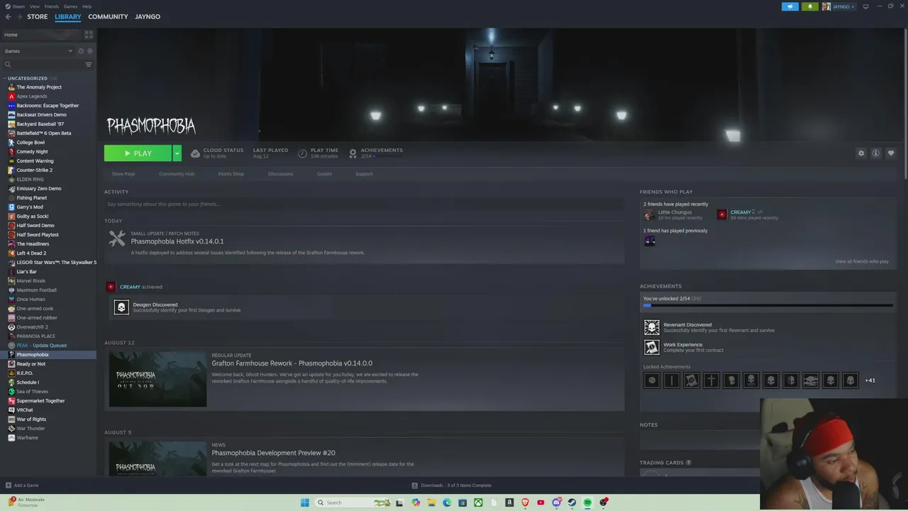Click the Development Preview #20 thumbnail
The height and width of the screenshot is (511, 908).
point(157,459)
